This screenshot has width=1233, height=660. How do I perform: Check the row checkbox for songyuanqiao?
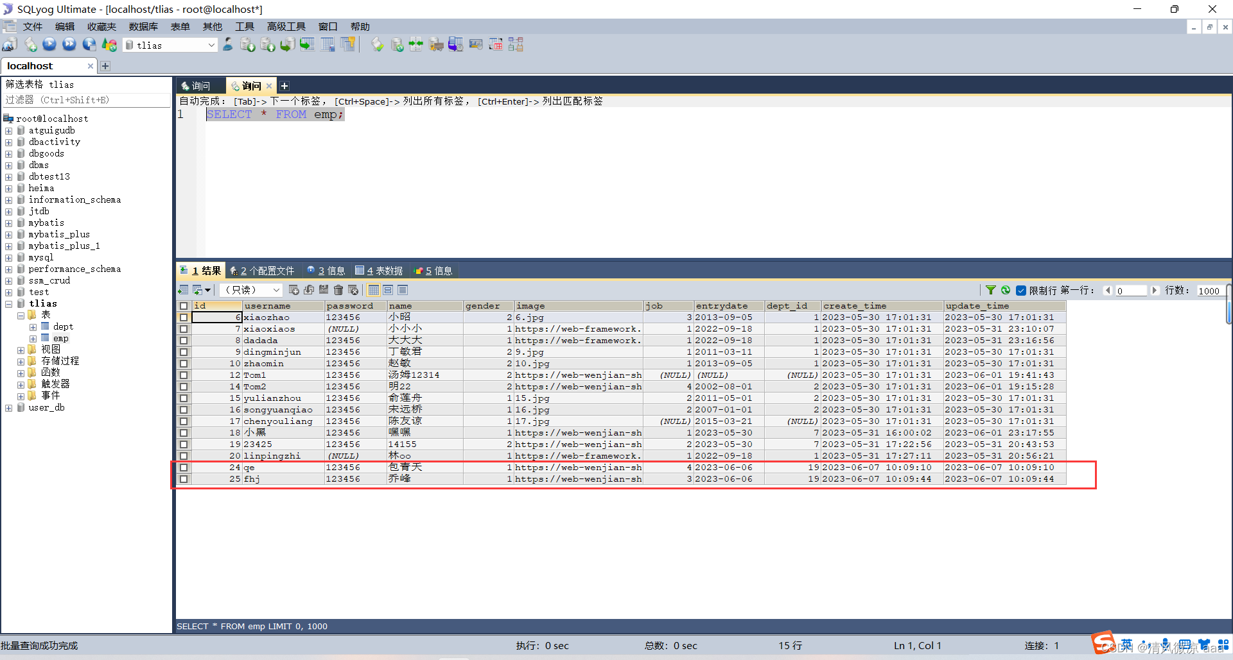[x=184, y=410]
